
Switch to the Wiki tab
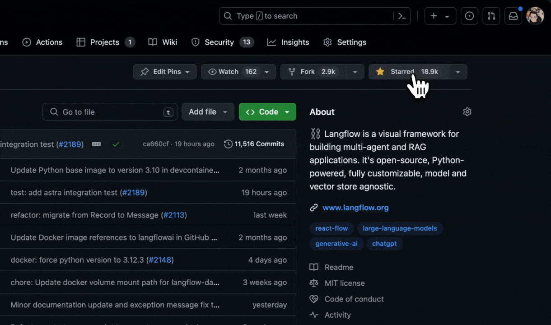point(163,42)
